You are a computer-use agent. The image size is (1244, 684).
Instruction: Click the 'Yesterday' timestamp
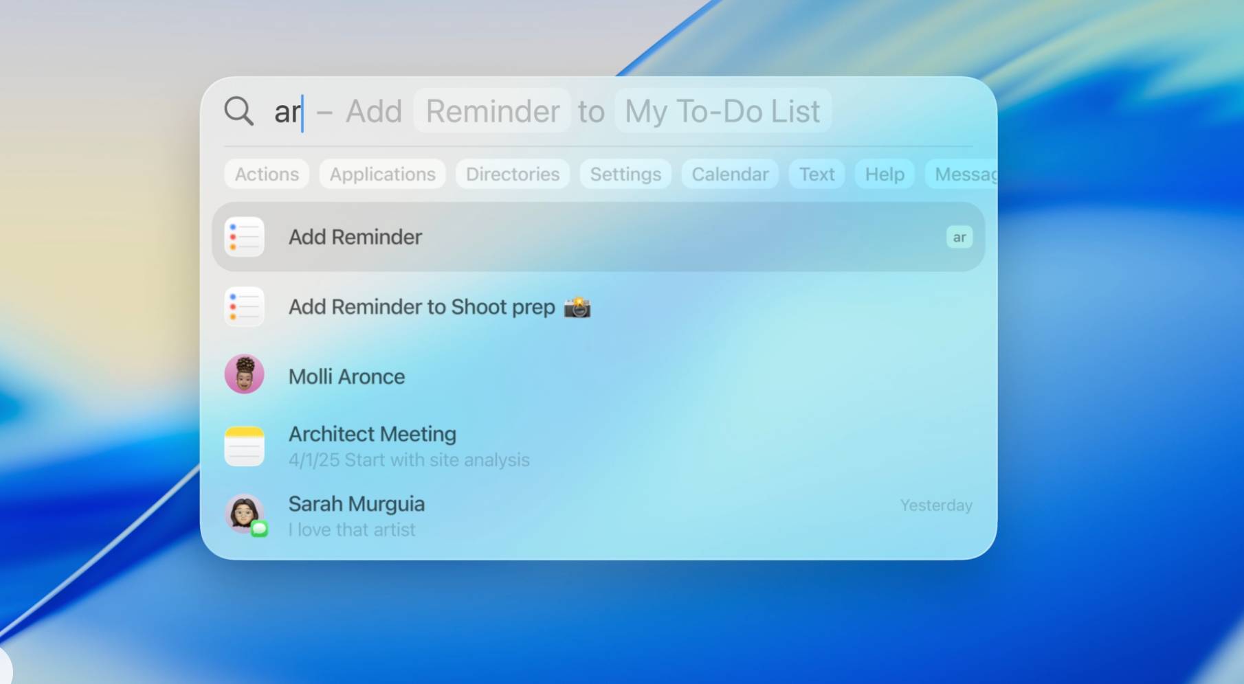click(x=936, y=505)
